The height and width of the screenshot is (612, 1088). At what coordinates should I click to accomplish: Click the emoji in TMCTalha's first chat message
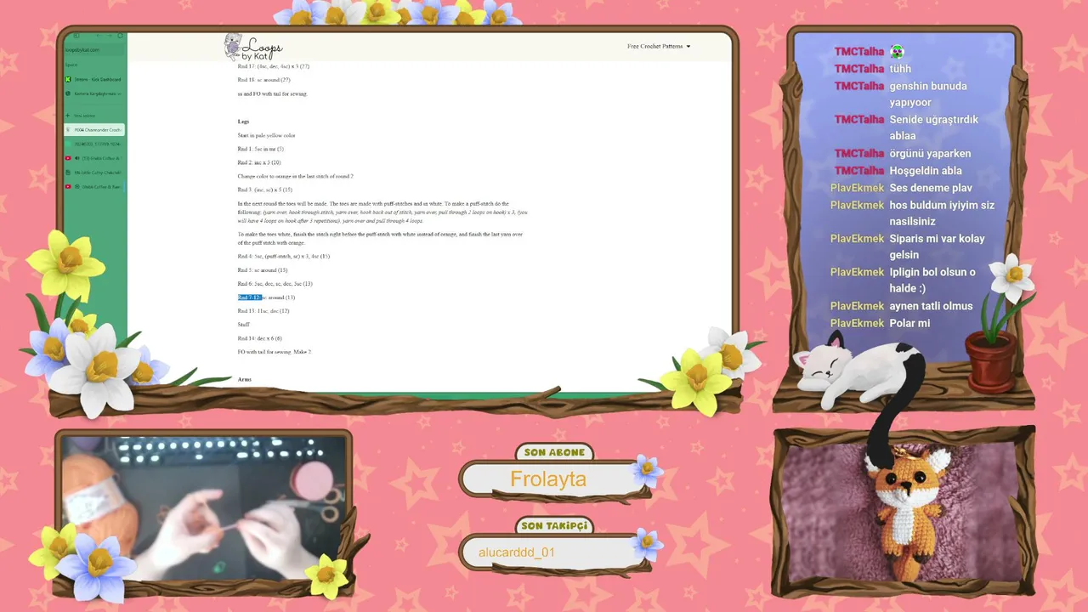click(x=897, y=52)
